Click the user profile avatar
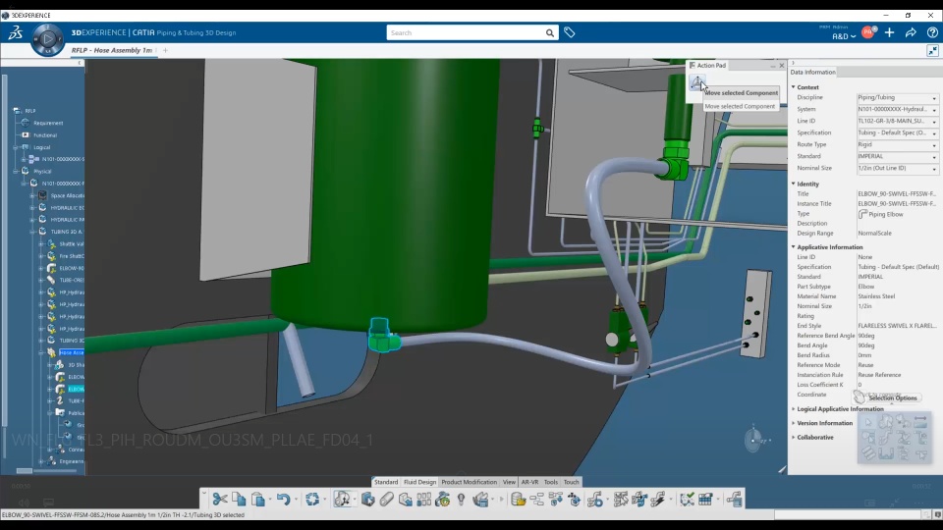This screenshot has height=530, width=943. pyautogui.click(x=867, y=32)
